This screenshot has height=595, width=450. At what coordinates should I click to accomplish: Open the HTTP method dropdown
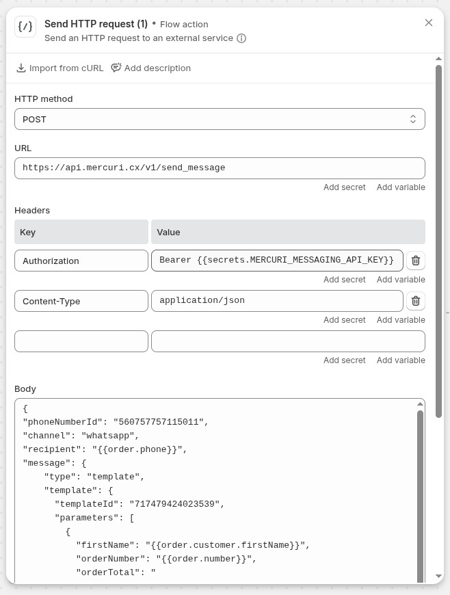[x=220, y=119]
